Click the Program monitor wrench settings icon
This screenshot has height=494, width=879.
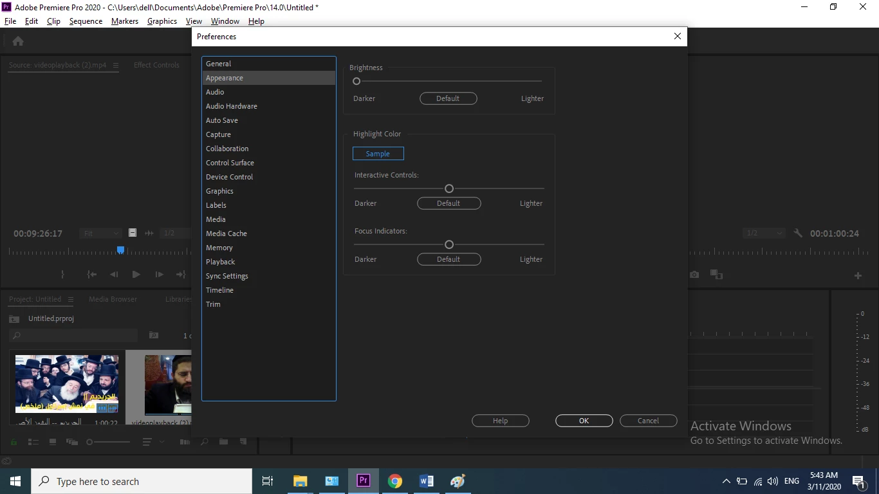tap(798, 233)
